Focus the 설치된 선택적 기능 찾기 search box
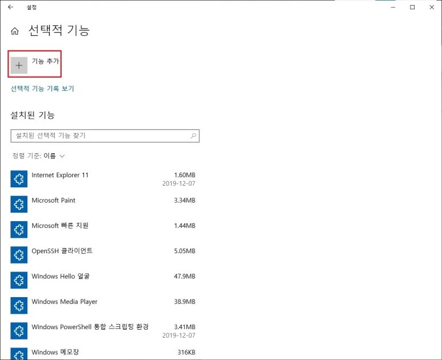 [x=105, y=136]
